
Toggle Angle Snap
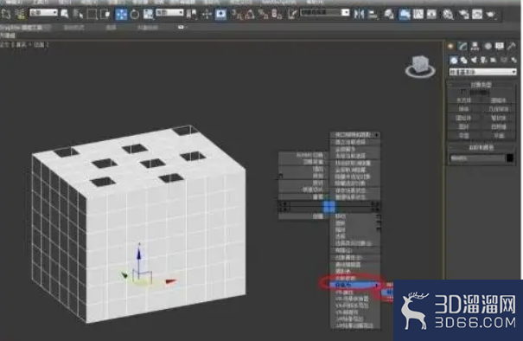(250, 14)
